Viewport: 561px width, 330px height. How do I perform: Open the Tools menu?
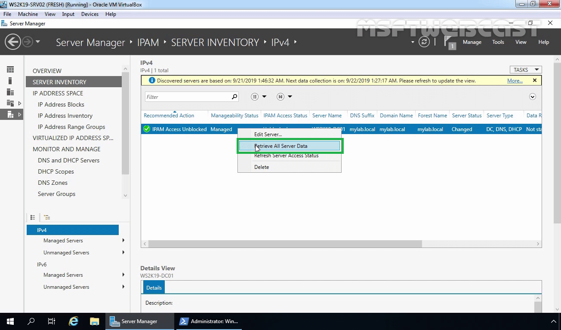click(498, 42)
